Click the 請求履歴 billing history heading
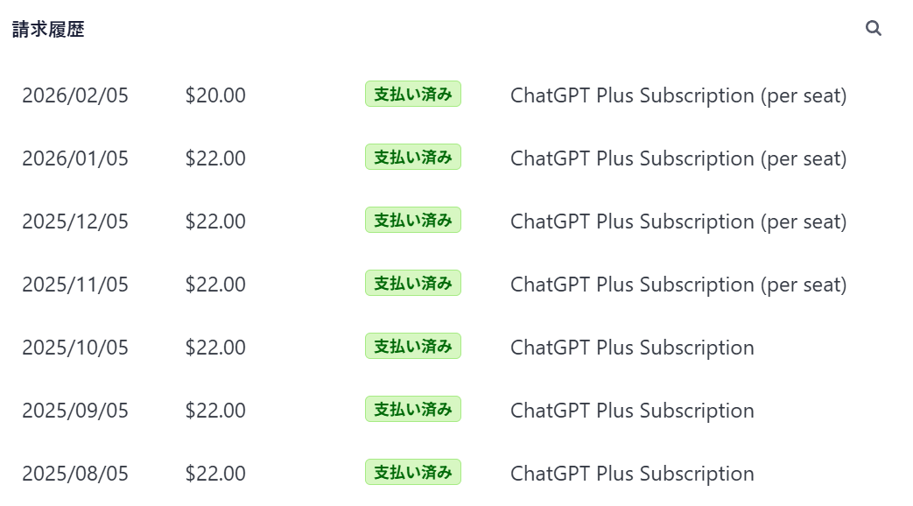Screen dimensions: 913x506 click(48, 30)
